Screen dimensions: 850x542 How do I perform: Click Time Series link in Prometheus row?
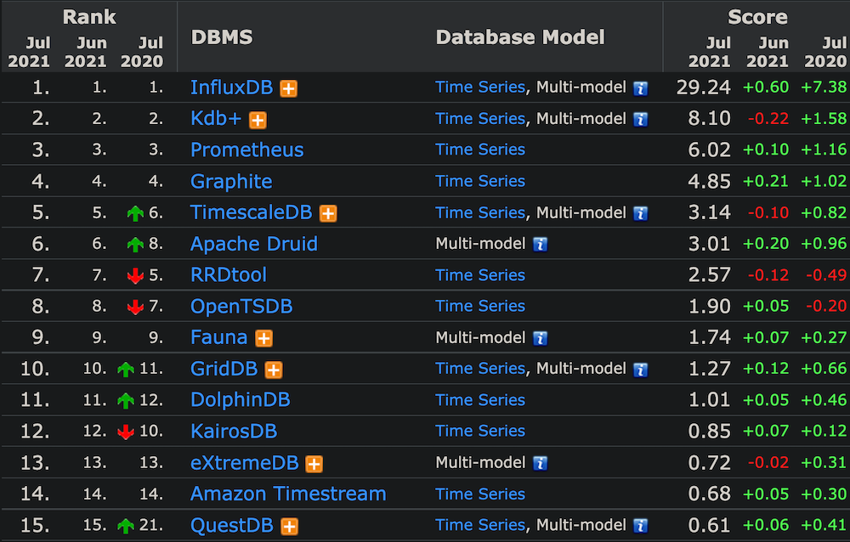point(480,150)
